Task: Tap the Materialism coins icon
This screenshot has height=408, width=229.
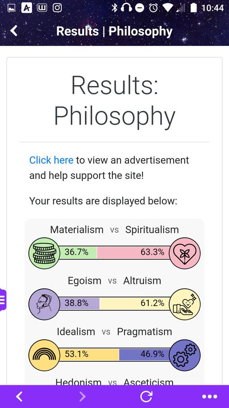Action: 44,253
